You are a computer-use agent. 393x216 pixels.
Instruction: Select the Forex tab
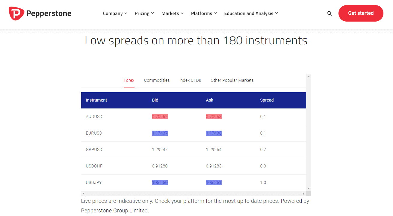[x=129, y=80]
